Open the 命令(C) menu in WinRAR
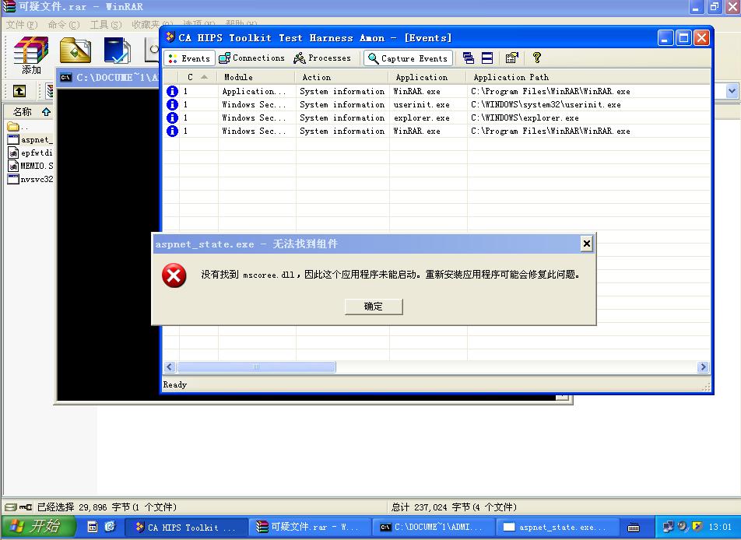Screen dimensions: 741x540 click(64, 25)
